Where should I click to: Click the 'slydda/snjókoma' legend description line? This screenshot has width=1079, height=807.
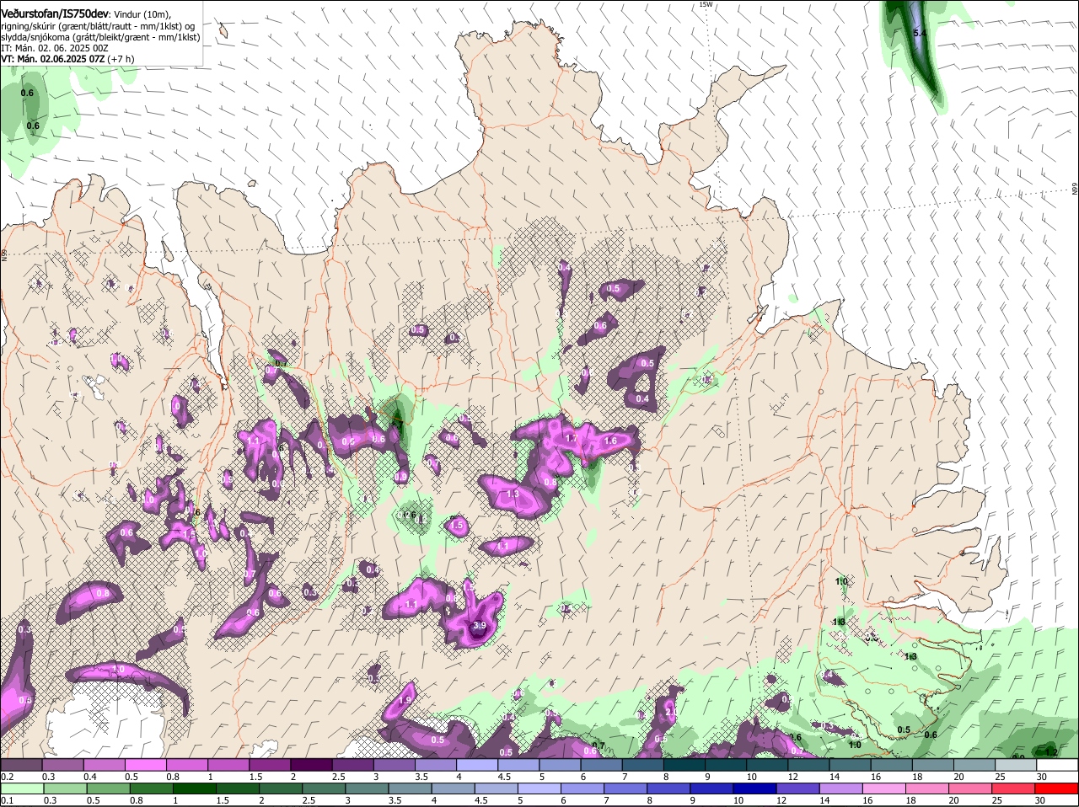(x=100, y=37)
